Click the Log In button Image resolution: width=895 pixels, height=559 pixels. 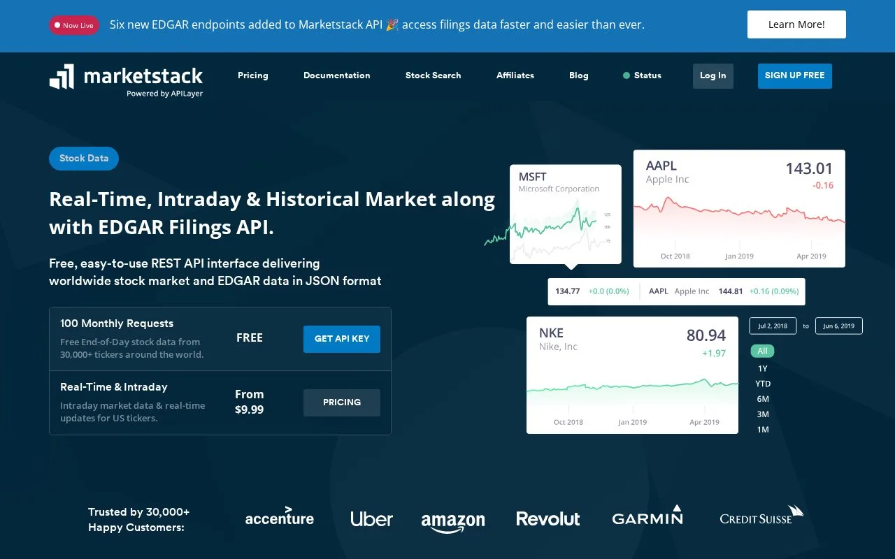coord(713,75)
